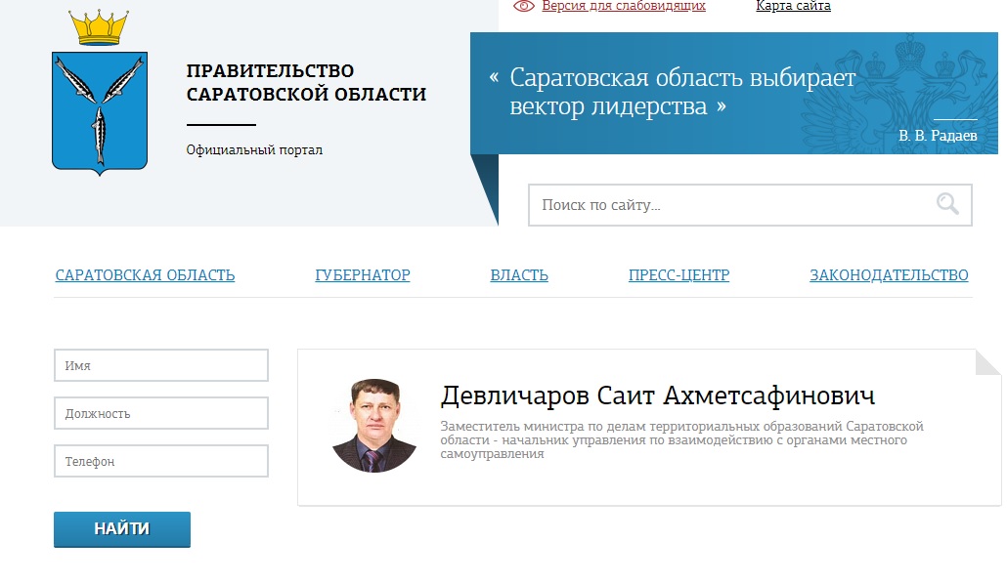Viewport: 1007px width, 583px height.
Task: Navigate to the Законодательство section
Action: tap(889, 275)
